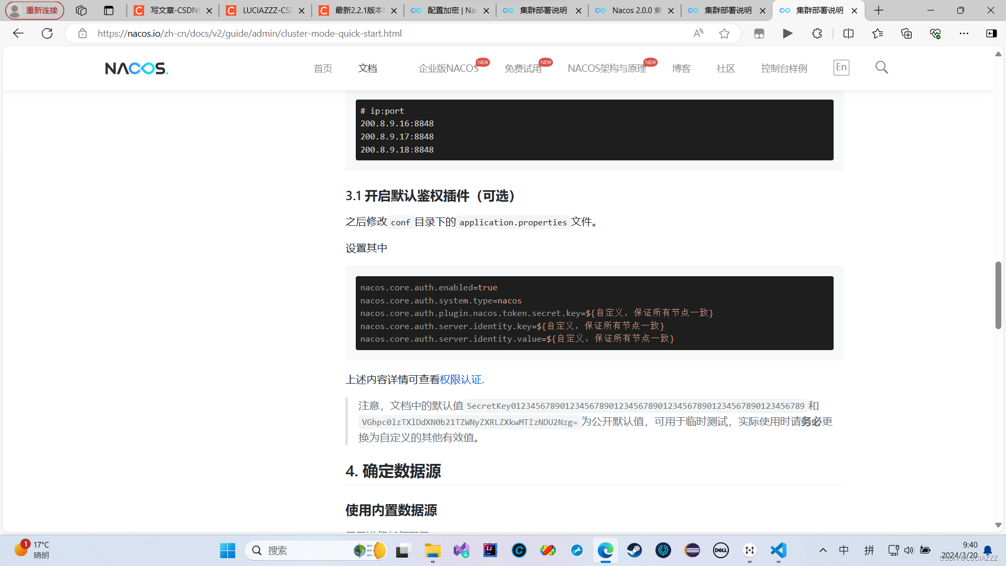Open File Explorer from taskbar
The width and height of the screenshot is (1006, 566).
coord(432,550)
